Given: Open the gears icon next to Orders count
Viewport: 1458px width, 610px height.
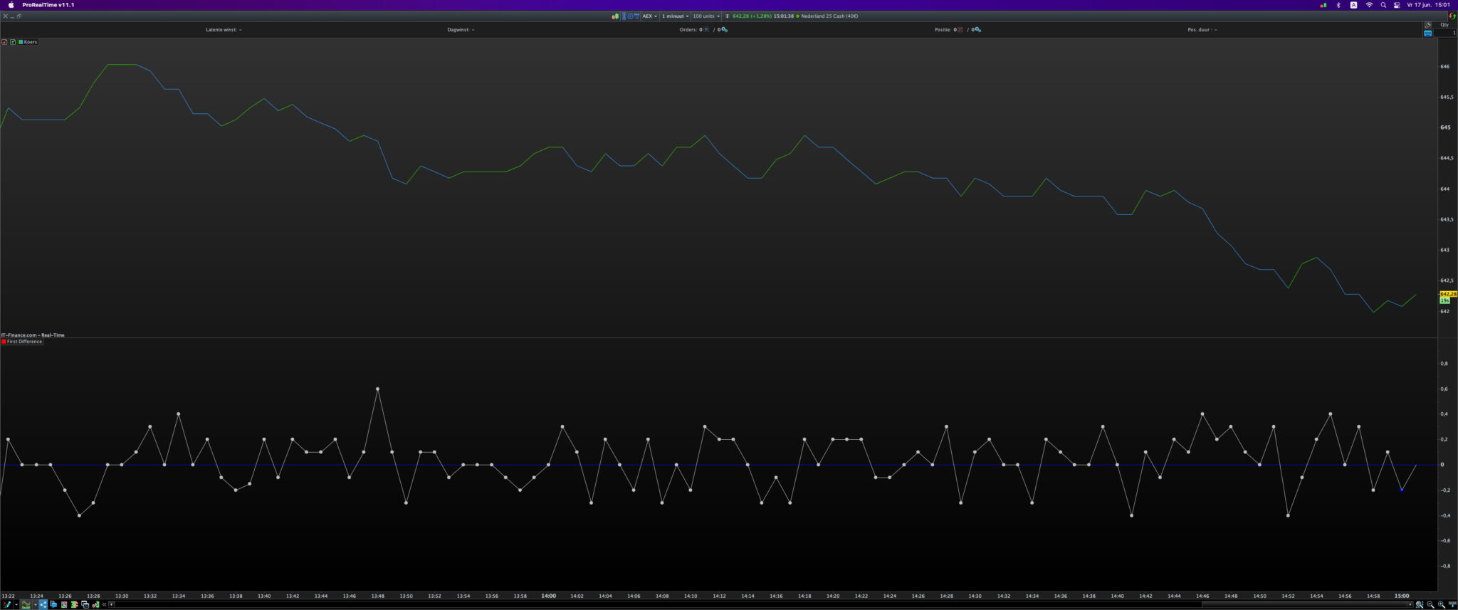Looking at the screenshot, I should coord(724,30).
